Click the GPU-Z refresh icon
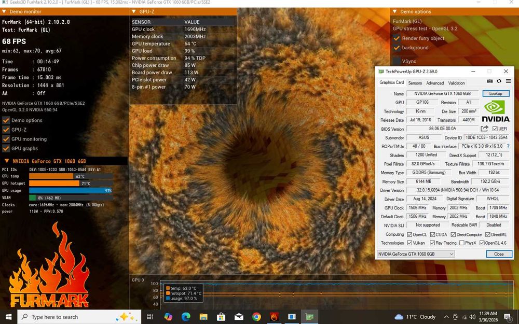Screen dimensions: 519x324 (x=499, y=81)
